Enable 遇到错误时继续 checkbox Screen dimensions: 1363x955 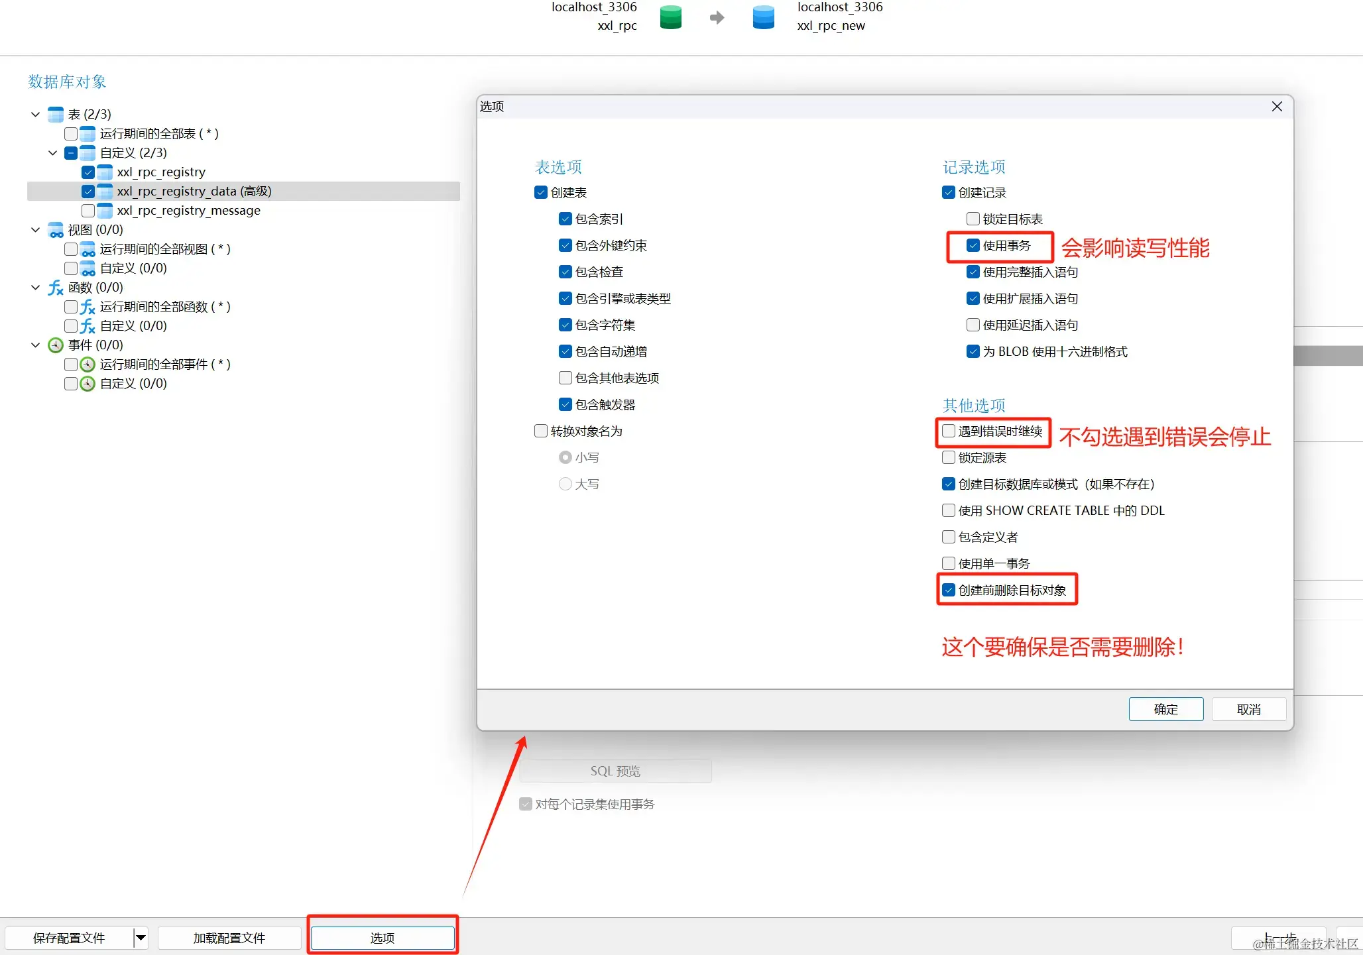949,431
